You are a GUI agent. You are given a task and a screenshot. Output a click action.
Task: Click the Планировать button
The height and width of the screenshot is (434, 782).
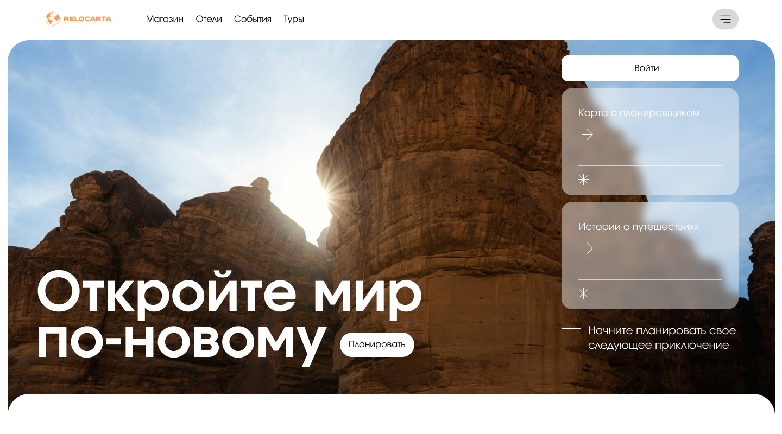click(377, 344)
